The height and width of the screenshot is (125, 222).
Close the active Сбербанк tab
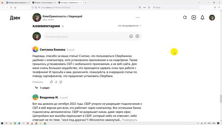point(81,2)
